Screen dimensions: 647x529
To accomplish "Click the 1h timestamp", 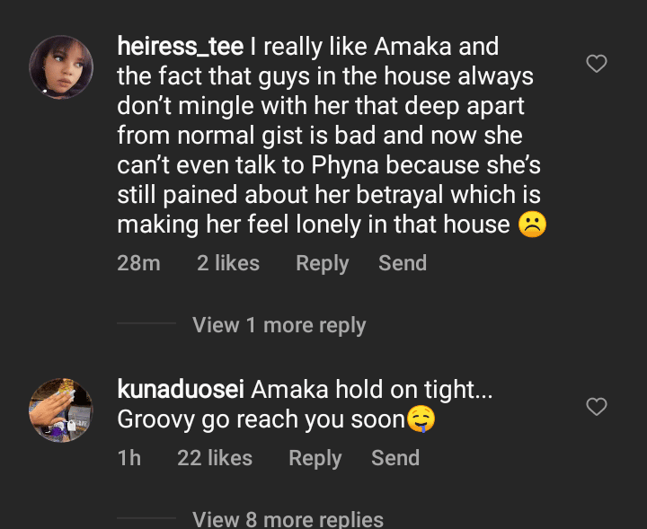I will (129, 458).
